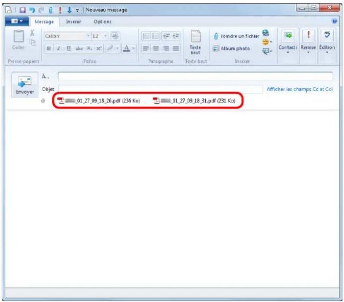
Task: Click the decrease indent icon
Action: [x=166, y=36]
